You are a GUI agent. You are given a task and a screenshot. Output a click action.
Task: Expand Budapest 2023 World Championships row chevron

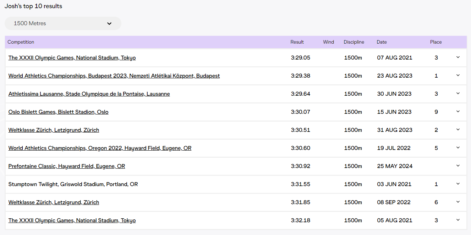tap(458, 75)
